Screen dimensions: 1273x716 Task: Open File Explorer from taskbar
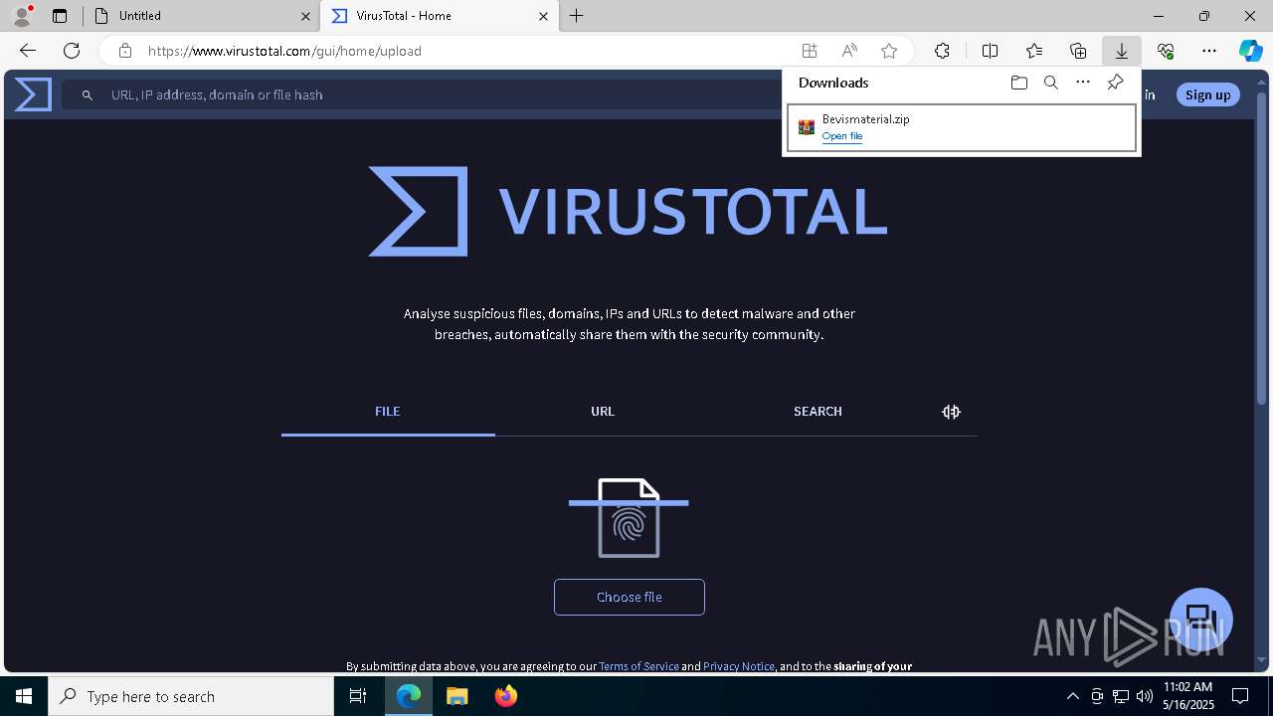457,696
